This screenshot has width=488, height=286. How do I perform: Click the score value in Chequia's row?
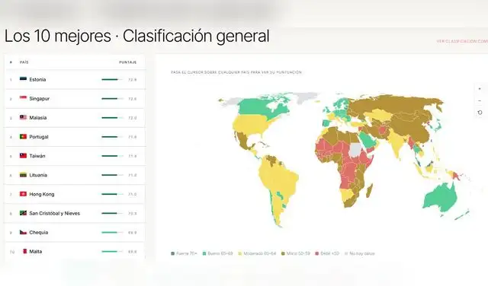132,233
